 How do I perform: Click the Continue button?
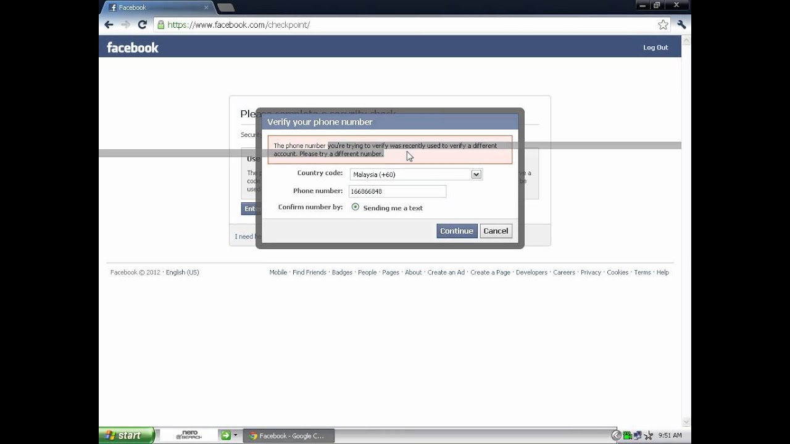(457, 231)
